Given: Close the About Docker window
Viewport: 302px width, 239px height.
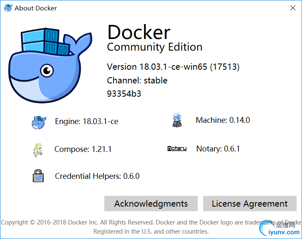Looking at the screenshot, I should [x=293, y=8].
